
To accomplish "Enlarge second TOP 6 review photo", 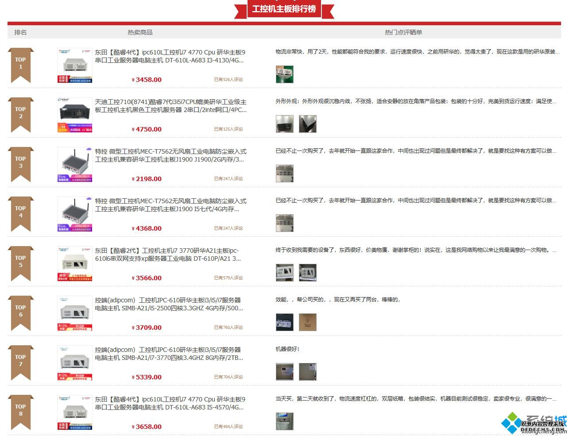I will click(x=308, y=322).
